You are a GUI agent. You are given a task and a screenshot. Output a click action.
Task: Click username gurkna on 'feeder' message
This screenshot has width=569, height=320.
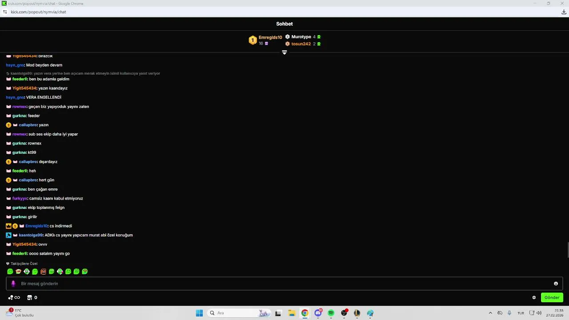[19, 116]
